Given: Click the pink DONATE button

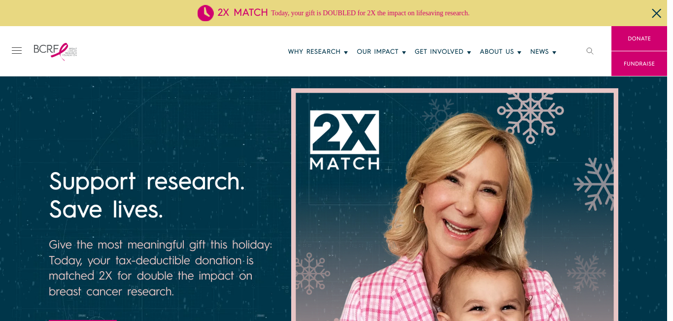Looking at the screenshot, I should coord(639,38).
